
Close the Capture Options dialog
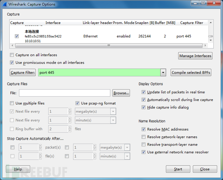205,169
